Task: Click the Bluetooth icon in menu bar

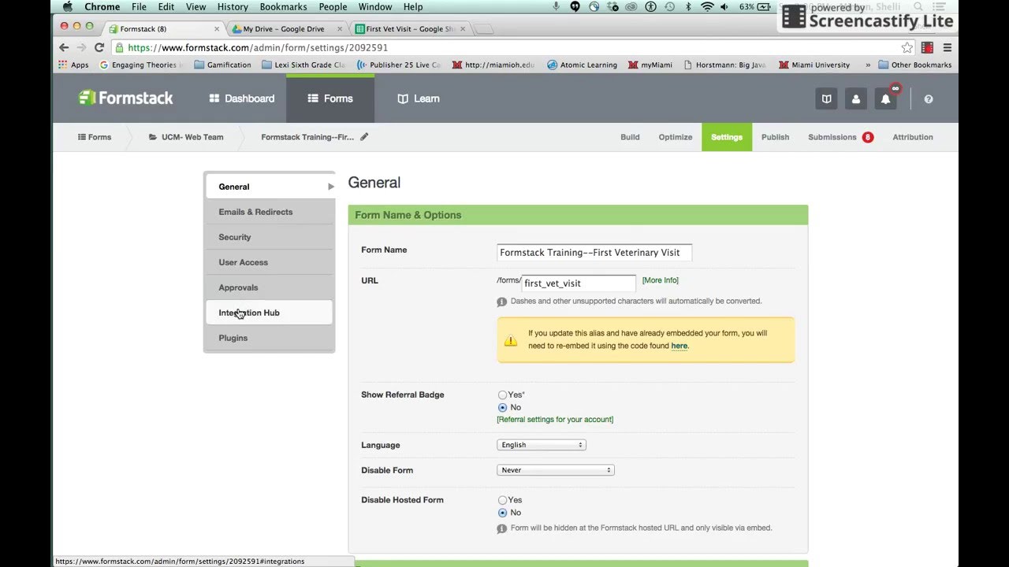Action: (687, 6)
